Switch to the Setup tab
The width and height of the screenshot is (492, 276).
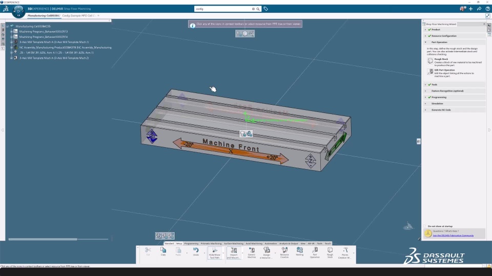coord(179,243)
